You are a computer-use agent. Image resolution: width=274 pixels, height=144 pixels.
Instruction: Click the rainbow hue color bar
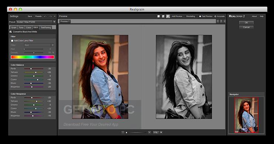pos(33,57)
